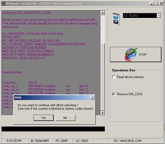Click the black progress bar
The width and height of the screenshot is (165, 144).
click(53, 129)
